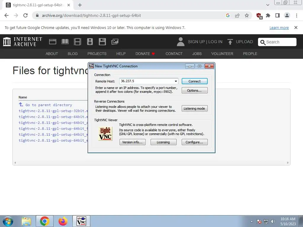Open the HELP menu item

tap(121, 54)
